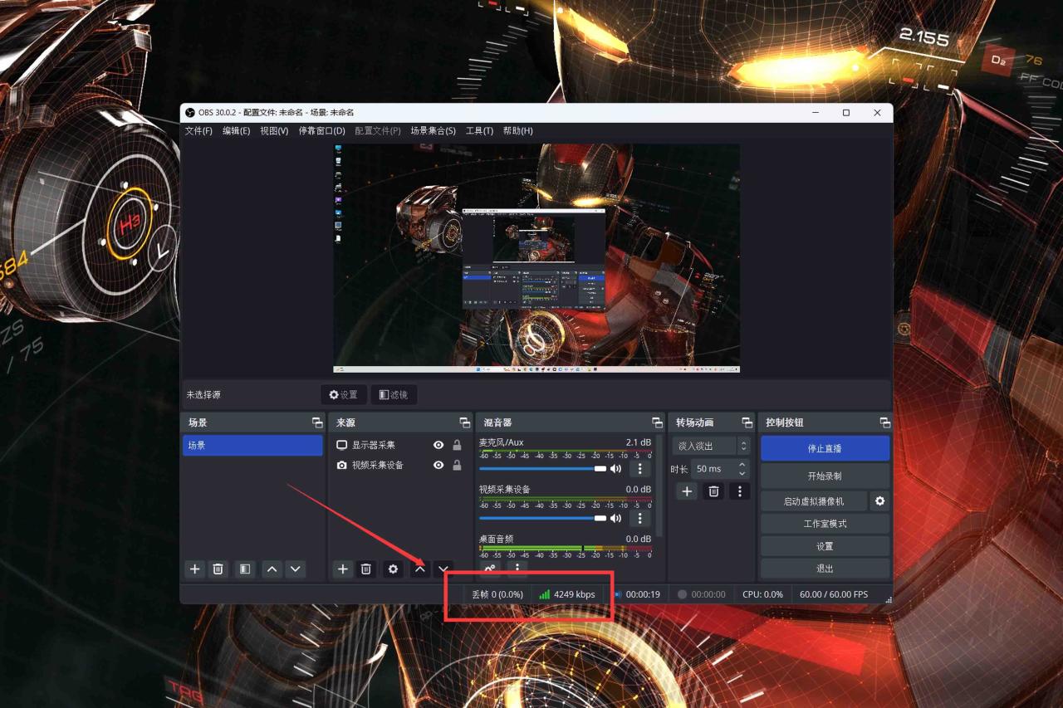1063x708 pixels.
Task: Click the mixer panel vertical scrollbar
Action: (660, 486)
